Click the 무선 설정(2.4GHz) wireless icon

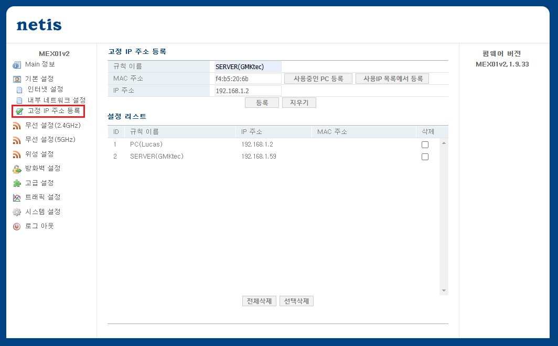(x=17, y=126)
